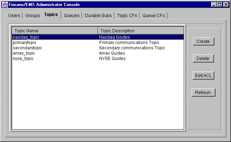Viewport: 231px width, 142px height.
Task: Click the Delete button
Action: click(203, 59)
